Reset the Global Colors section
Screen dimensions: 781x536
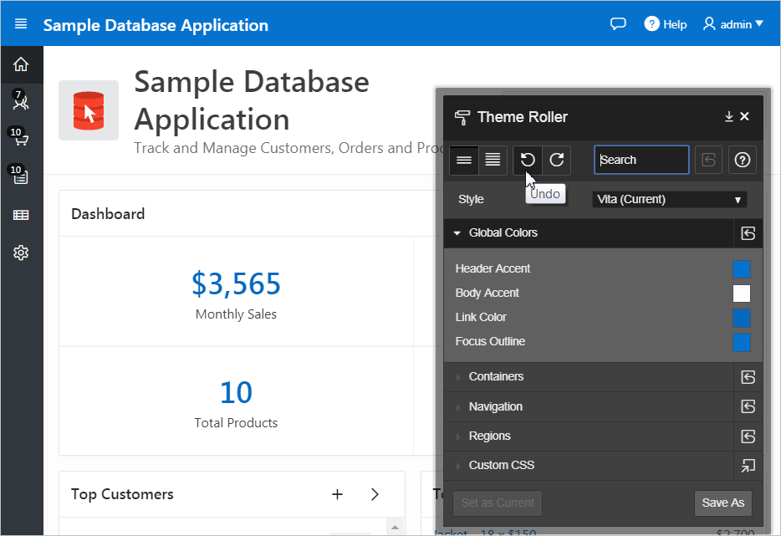coord(748,233)
